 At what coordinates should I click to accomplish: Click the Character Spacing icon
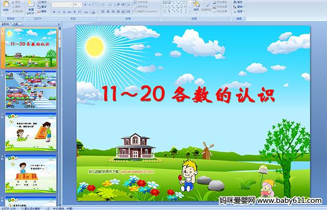tap(80, 12)
